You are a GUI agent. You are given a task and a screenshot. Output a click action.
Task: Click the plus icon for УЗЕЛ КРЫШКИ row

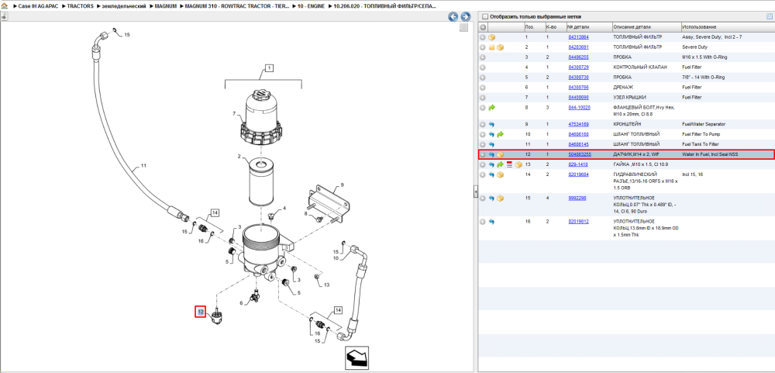(483, 98)
